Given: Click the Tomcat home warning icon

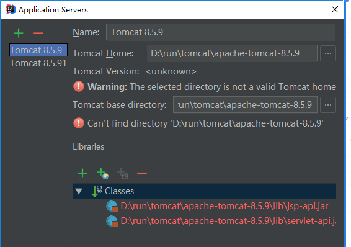Looking at the screenshot, I should [x=79, y=86].
